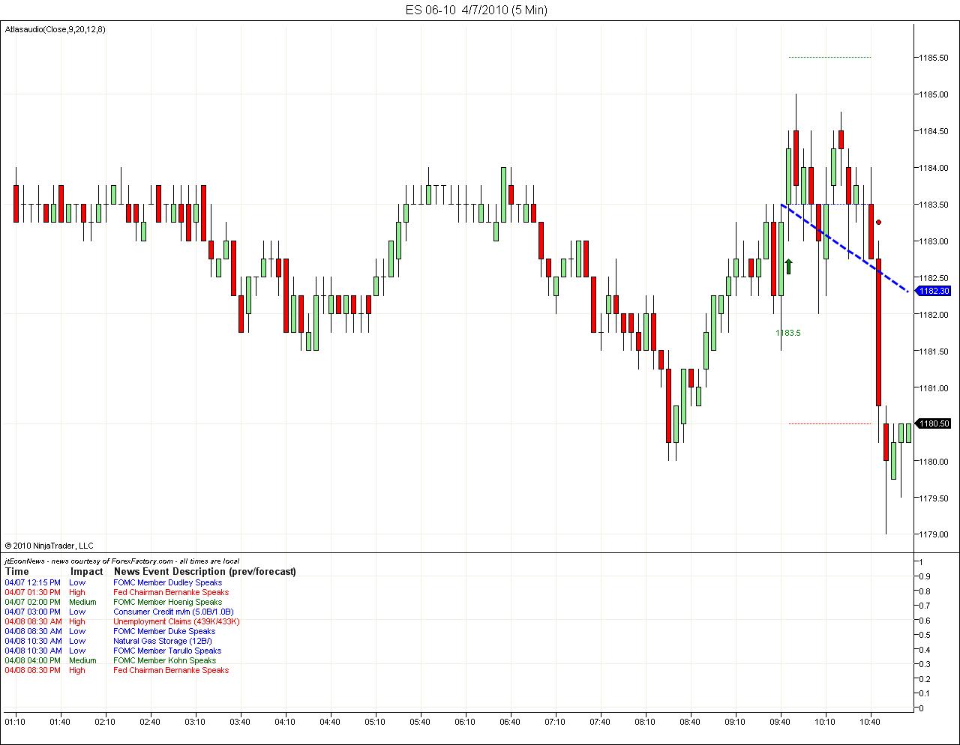Screen dimensions: 960x745
Task: Select FOMC Member Hoenig Speaks news row
Action: pos(113,602)
